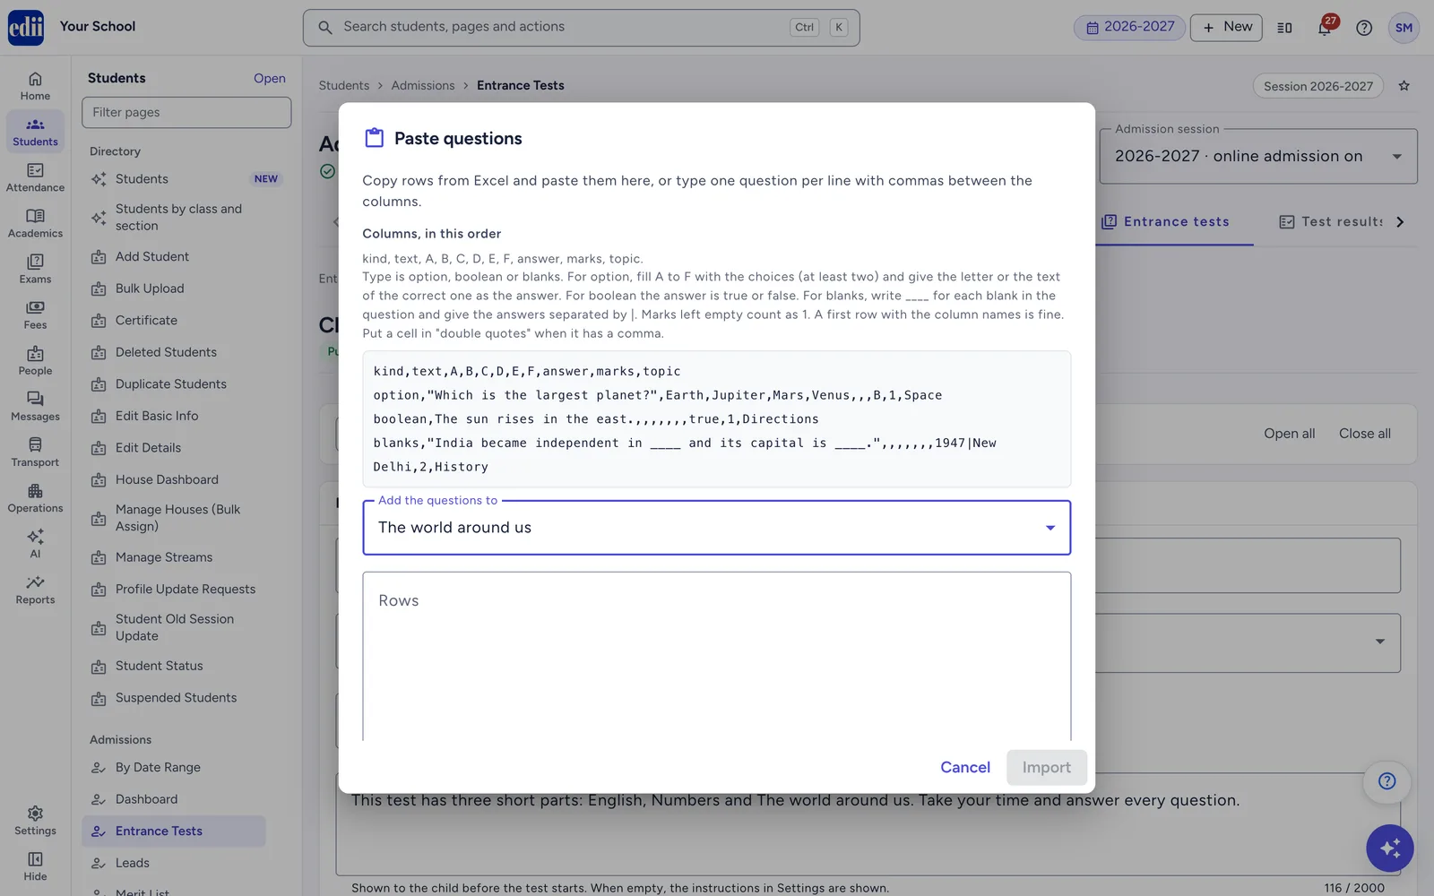Open the Entrance Tests sidebar item

(x=174, y=831)
